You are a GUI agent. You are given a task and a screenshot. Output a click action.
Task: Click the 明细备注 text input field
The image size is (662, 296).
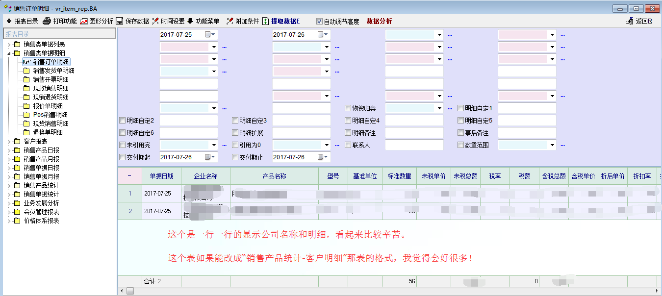(x=414, y=133)
